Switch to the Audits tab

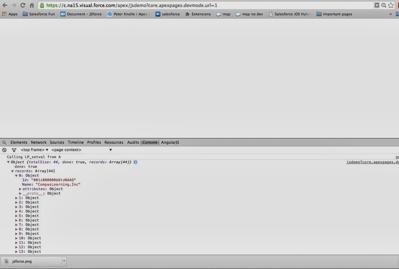point(133,142)
